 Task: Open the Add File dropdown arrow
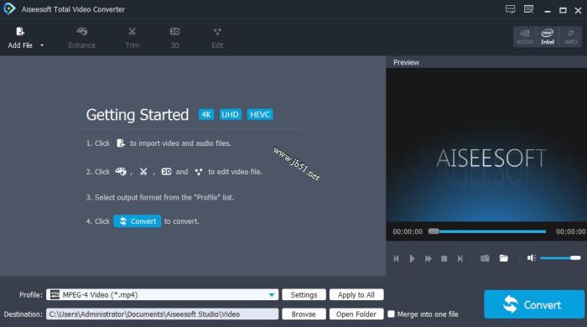point(42,45)
